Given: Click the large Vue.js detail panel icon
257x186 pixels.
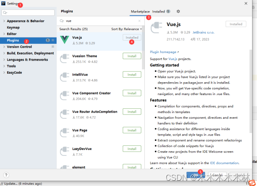Looking at the screenshot, I should click(156, 27).
